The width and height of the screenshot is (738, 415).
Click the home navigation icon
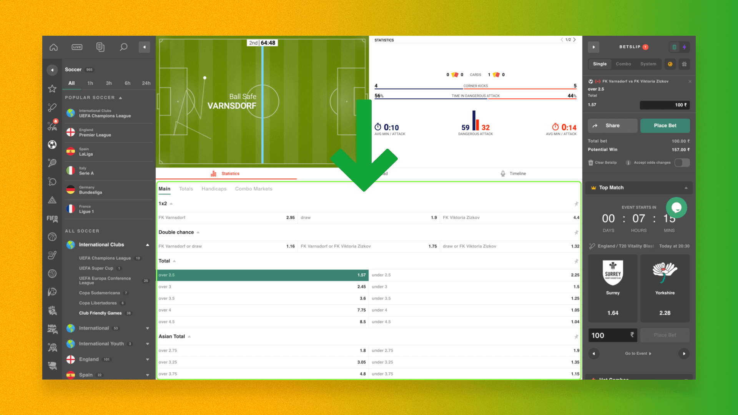pyautogui.click(x=54, y=46)
